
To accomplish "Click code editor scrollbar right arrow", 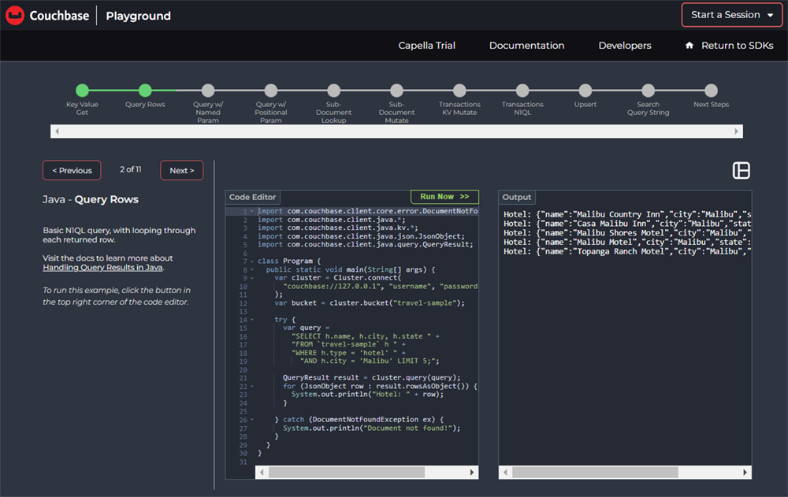I will click(x=472, y=473).
